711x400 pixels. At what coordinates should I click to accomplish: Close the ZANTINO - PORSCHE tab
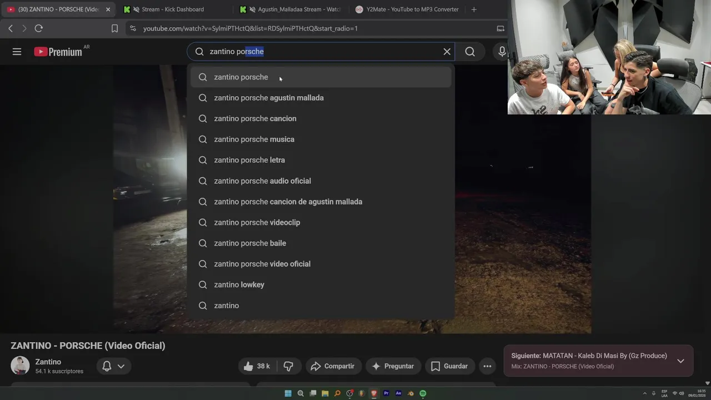click(x=108, y=9)
